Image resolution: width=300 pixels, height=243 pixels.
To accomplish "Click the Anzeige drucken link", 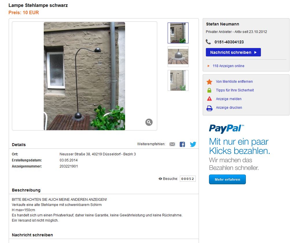I will 229,107.
